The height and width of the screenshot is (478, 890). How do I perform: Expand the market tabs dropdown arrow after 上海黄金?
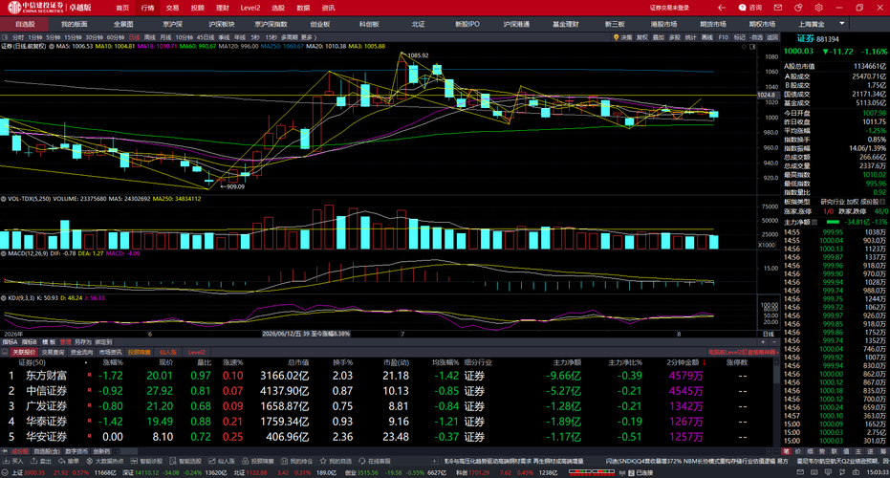[x=842, y=24]
